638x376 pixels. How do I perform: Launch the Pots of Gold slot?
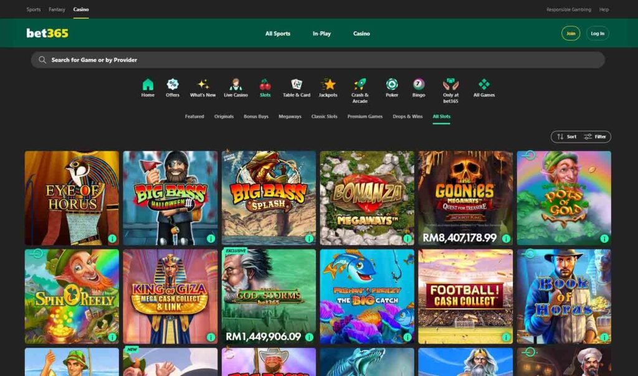tap(564, 198)
